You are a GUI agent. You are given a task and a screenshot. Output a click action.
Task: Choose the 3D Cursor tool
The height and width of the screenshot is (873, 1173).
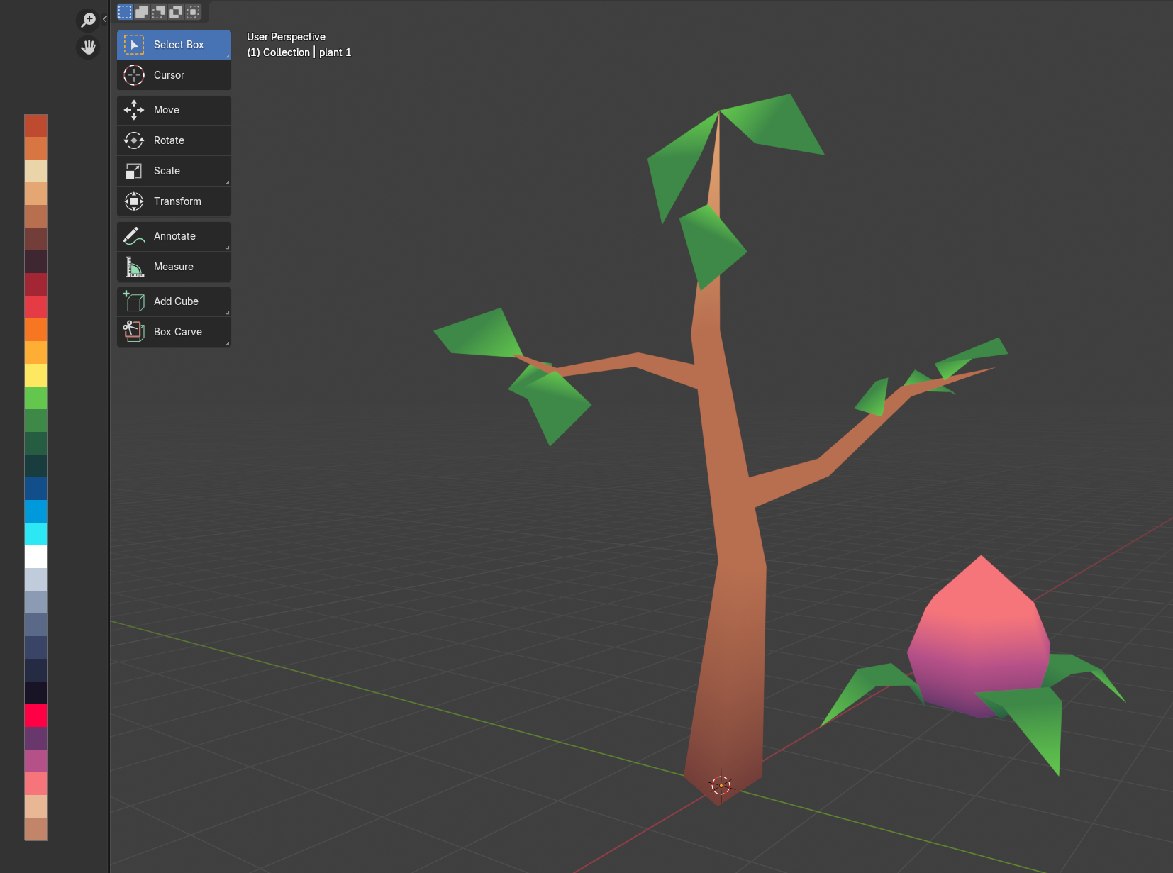[x=174, y=75]
